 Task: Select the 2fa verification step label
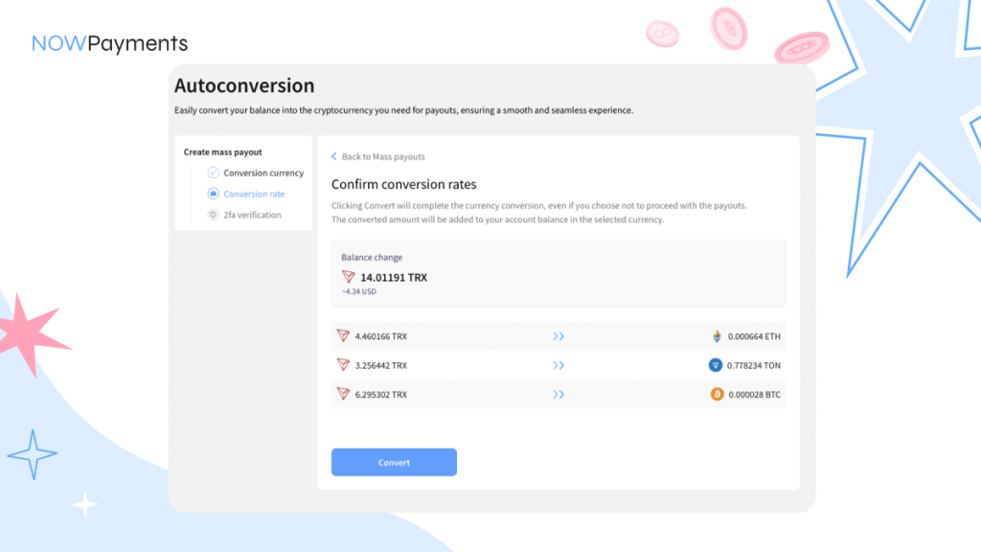pos(252,215)
